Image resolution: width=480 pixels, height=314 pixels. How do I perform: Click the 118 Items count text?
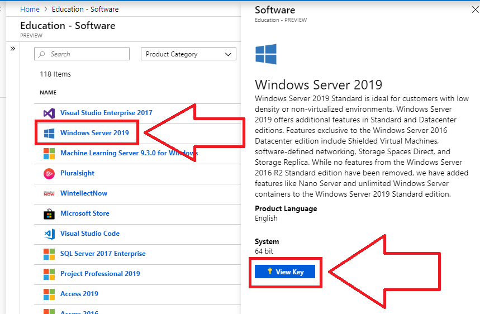(55, 74)
